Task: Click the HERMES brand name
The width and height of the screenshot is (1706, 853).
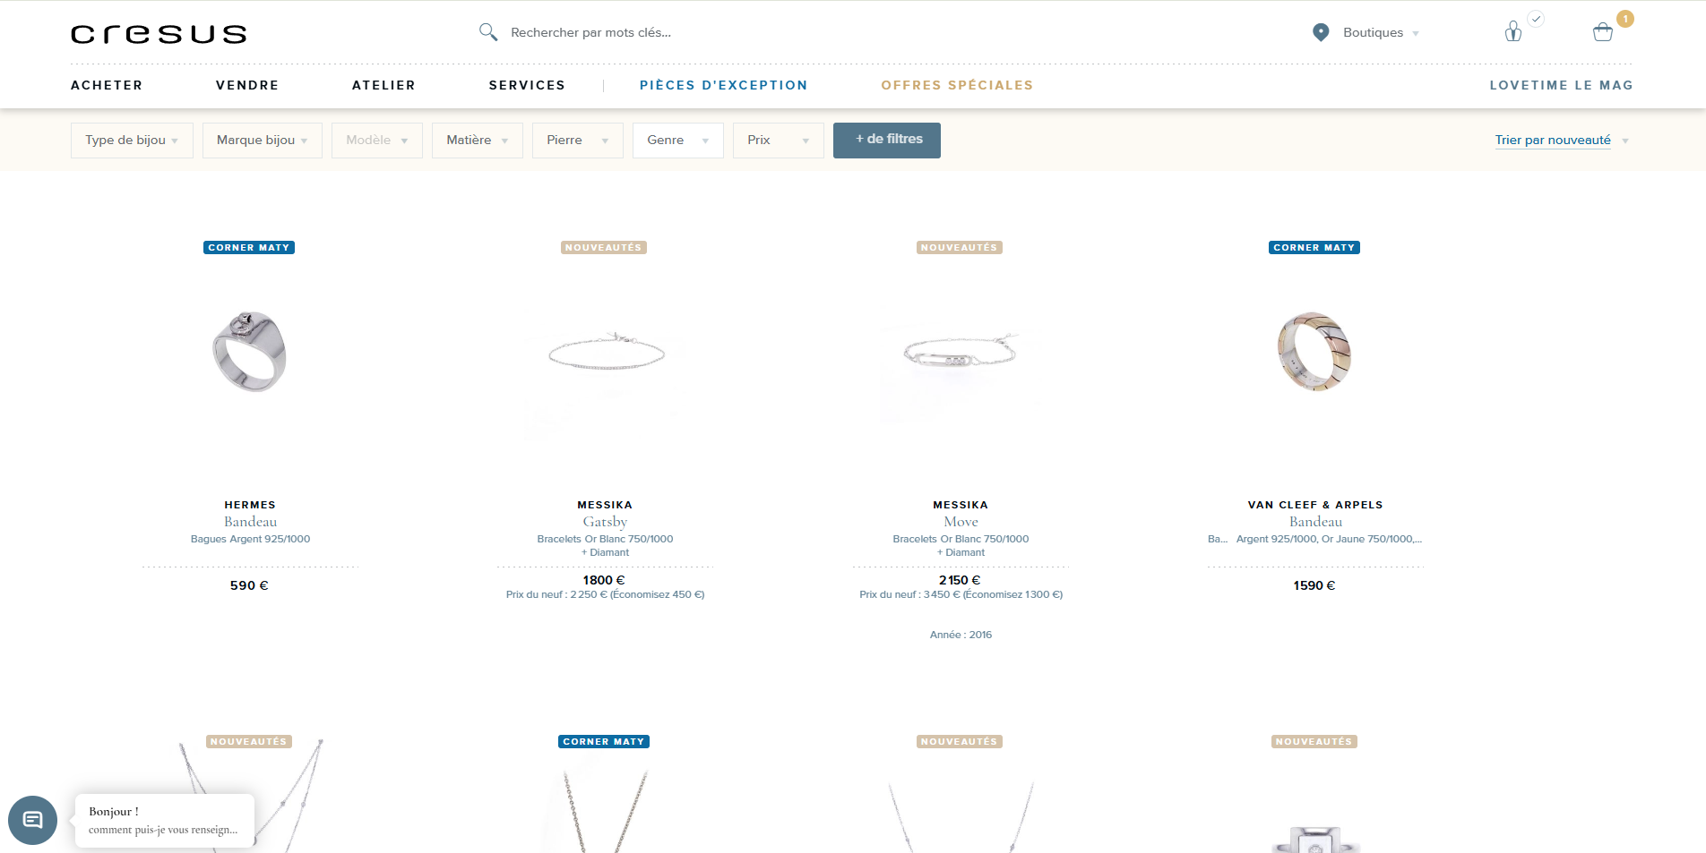Action: pyautogui.click(x=250, y=505)
